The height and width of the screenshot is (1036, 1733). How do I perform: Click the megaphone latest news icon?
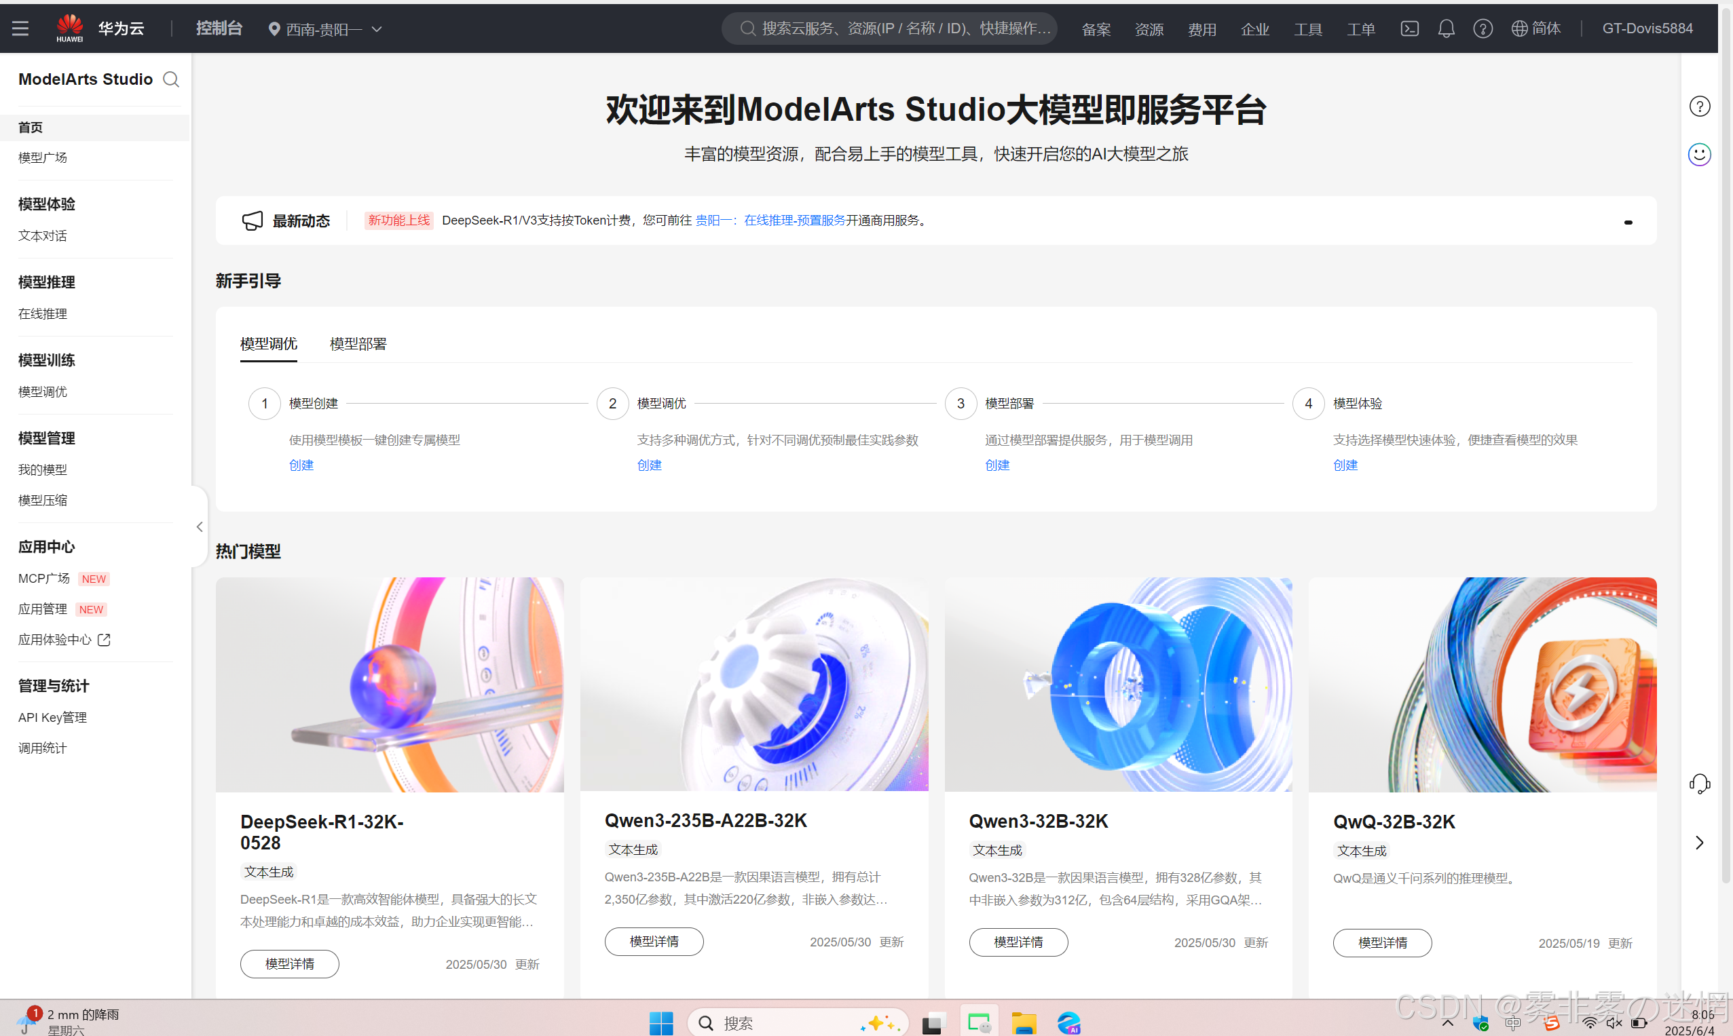coord(252,220)
